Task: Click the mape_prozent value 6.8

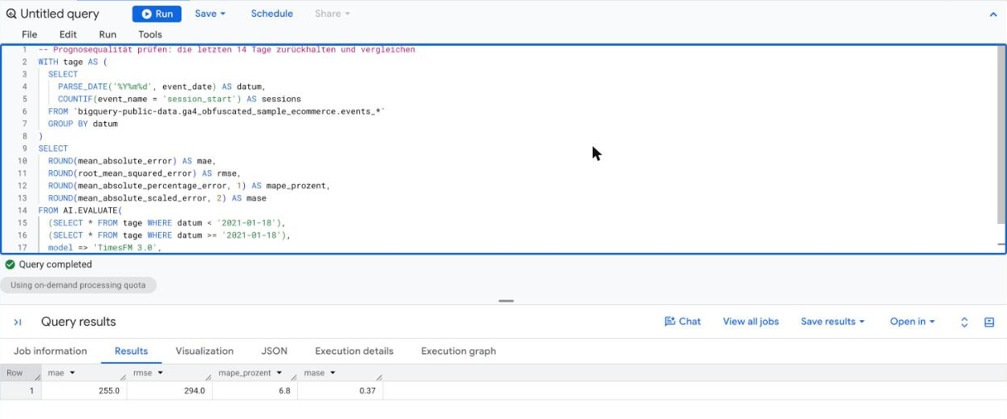Action: coord(284,391)
